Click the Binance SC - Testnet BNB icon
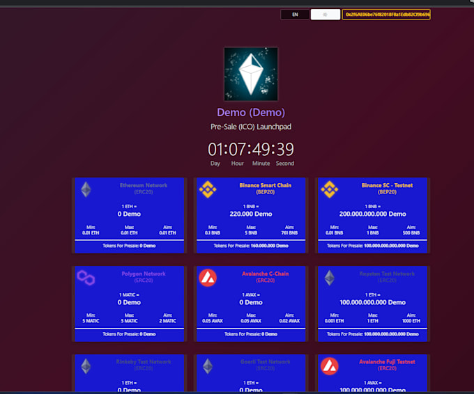Screen dimensions: 474x394 pos(330,189)
